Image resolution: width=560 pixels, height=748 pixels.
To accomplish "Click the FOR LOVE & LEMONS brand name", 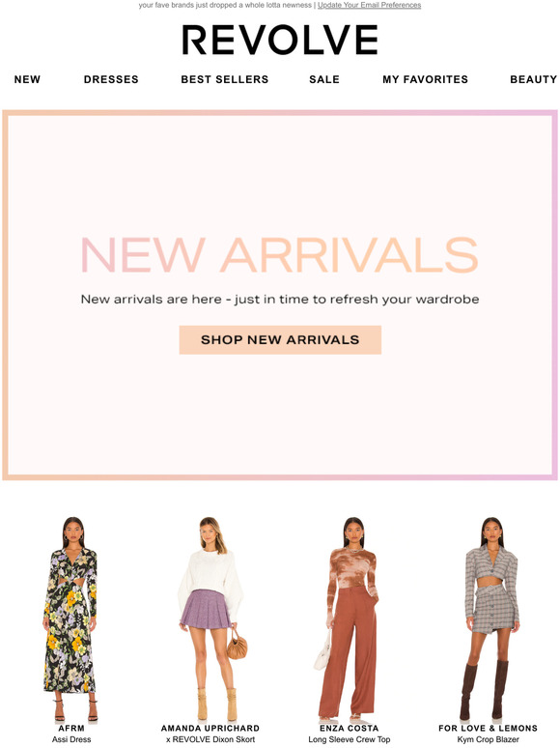I will click(488, 729).
